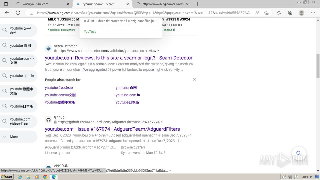This screenshot has width=320, height=180.
Task: Select the "yourube.com" - Search tab
Action: [102, 4]
